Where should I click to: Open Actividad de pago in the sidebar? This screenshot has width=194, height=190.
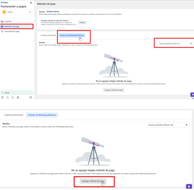click(x=12, y=31)
